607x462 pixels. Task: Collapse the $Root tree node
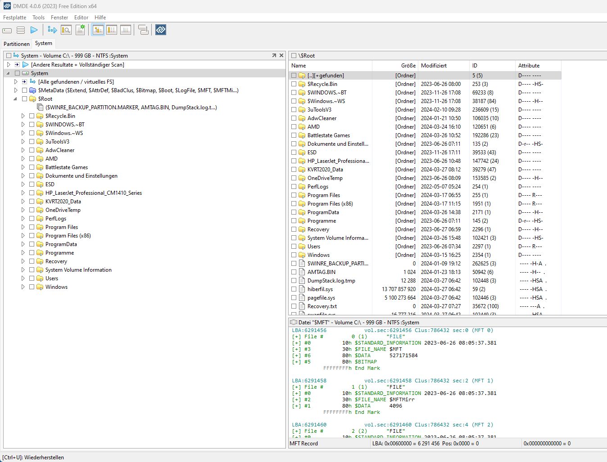(16, 99)
